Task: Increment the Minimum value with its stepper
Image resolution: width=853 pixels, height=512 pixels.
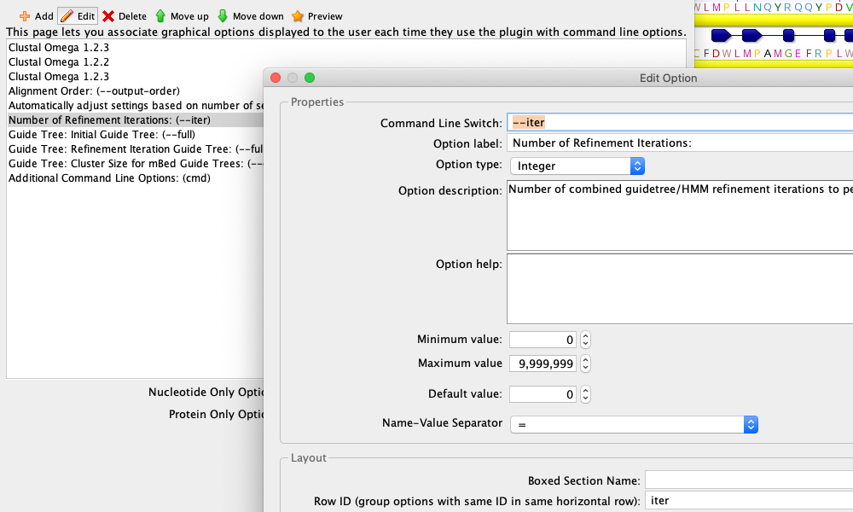Action: [x=585, y=336]
